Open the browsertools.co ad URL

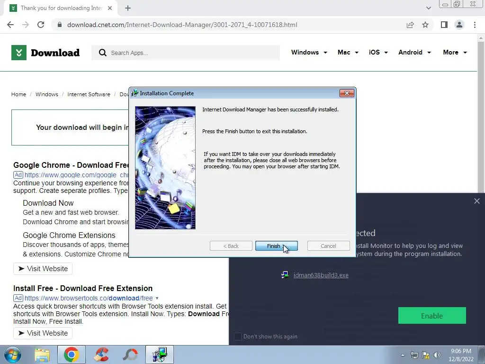tap(89, 298)
